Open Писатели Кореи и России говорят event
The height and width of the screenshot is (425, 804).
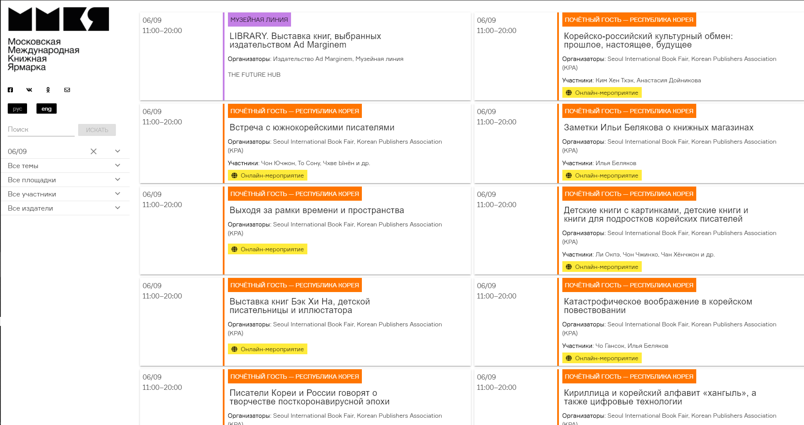click(309, 397)
